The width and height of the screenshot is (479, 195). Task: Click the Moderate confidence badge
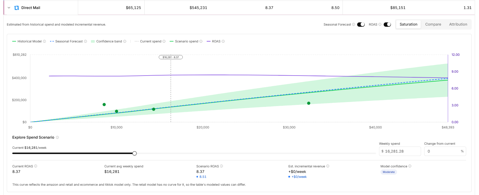coord(389,172)
